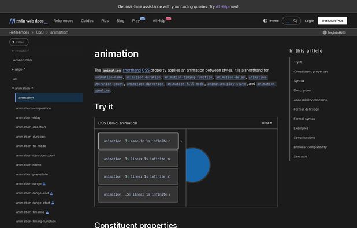Select the ease-in animation demo choice
357x228 pixels.
point(138,141)
